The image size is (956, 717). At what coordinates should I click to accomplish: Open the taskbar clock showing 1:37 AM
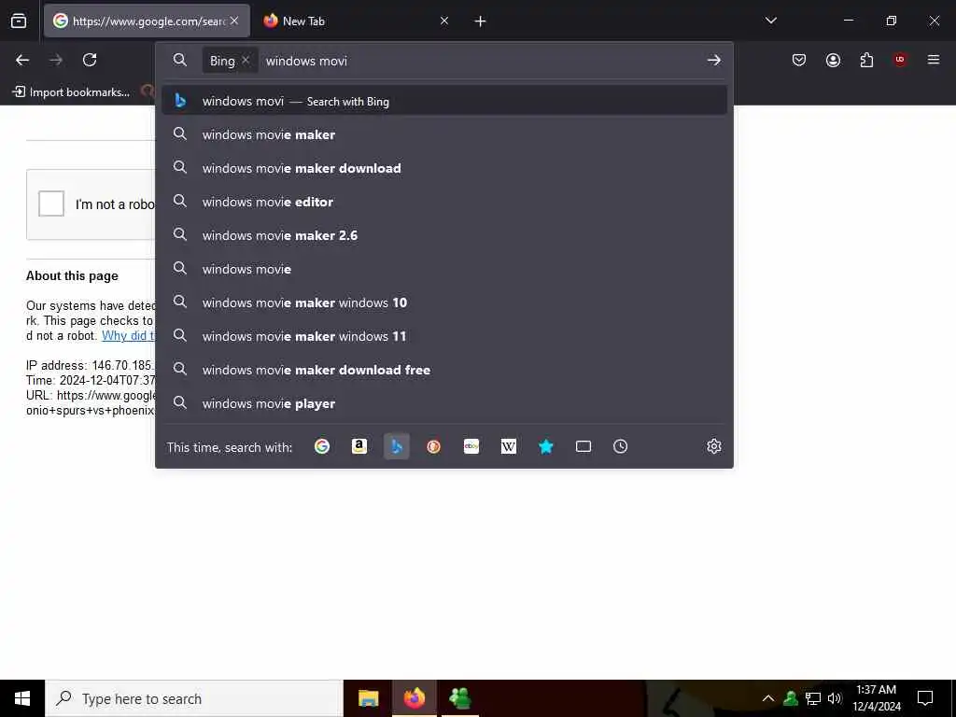click(876, 698)
